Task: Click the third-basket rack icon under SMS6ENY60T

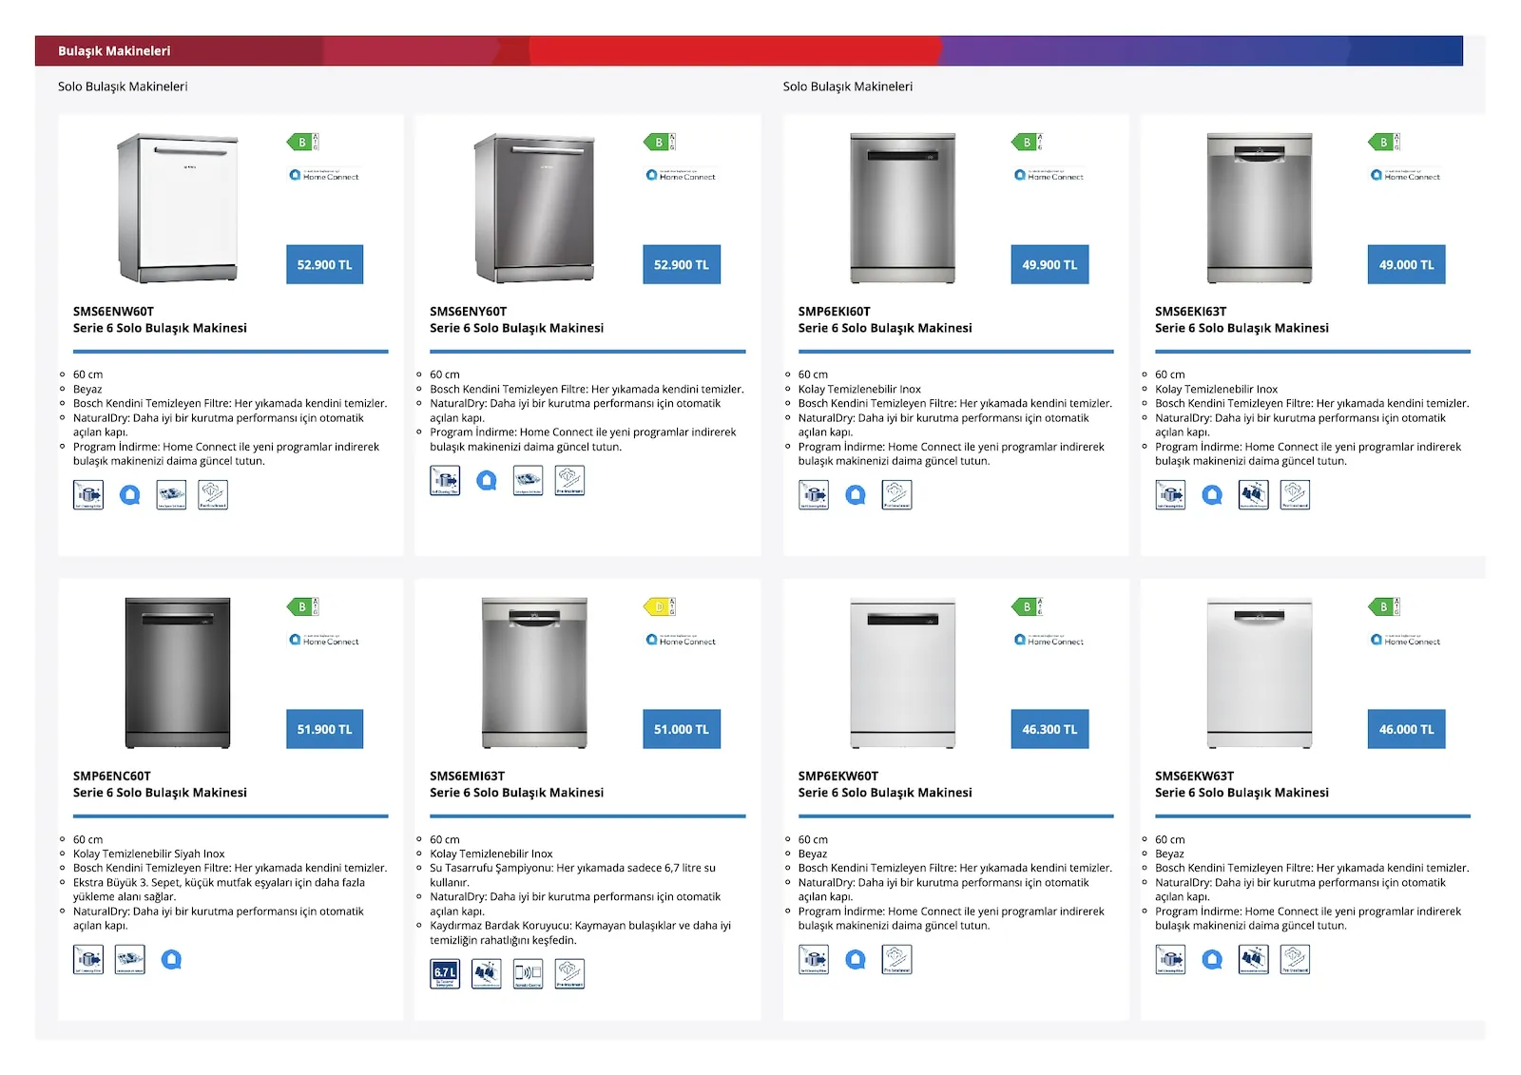Action: (x=528, y=480)
